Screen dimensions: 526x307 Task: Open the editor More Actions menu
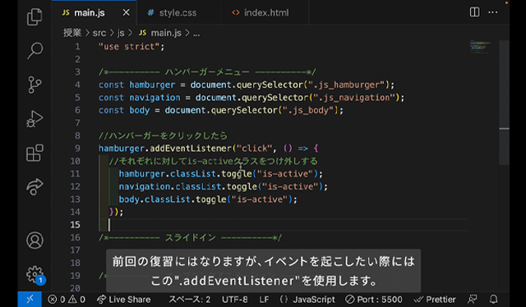[493, 12]
